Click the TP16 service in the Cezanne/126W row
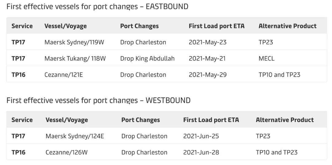 (18, 152)
